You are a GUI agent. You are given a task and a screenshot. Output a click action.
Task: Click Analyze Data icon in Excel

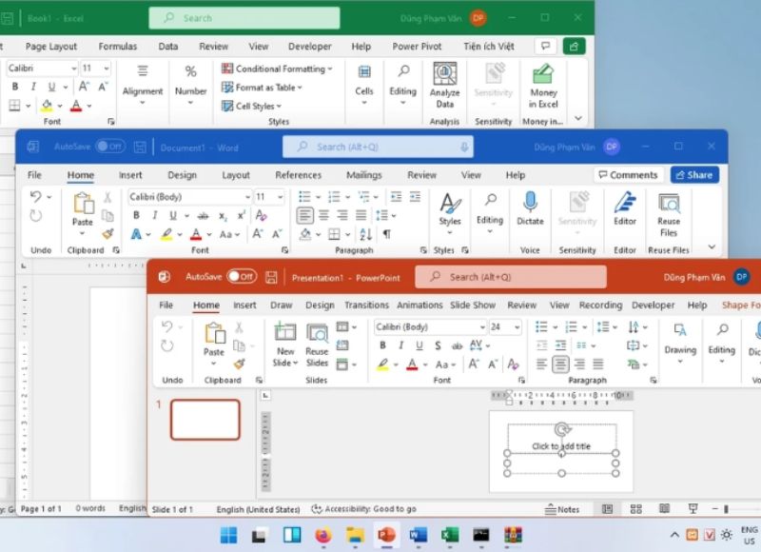pos(444,75)
